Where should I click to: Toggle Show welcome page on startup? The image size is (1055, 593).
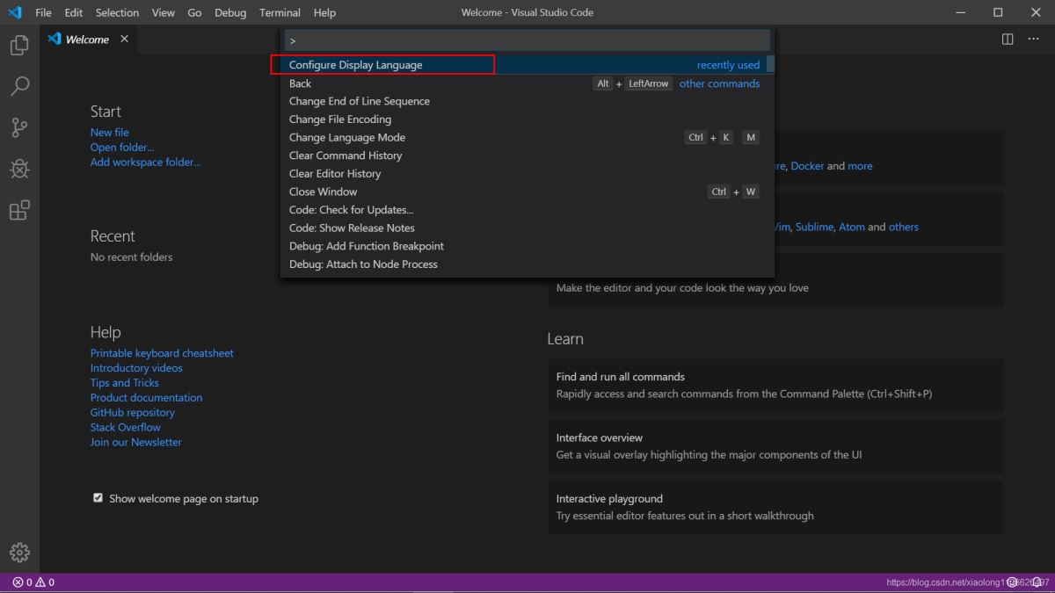click(98, 497)
